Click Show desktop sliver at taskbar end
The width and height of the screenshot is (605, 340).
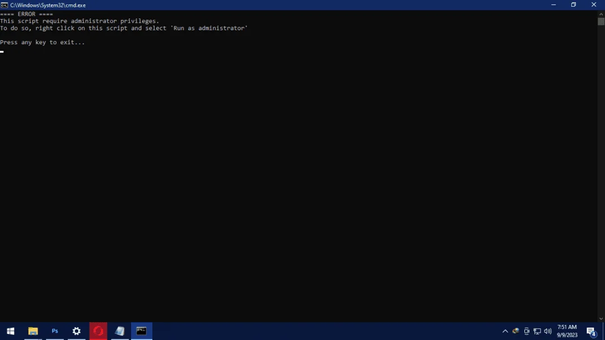point(604,331)
